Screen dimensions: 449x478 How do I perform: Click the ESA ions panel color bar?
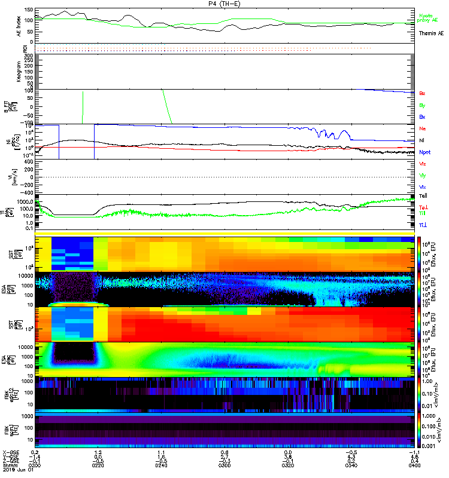[x=419, y=289]
